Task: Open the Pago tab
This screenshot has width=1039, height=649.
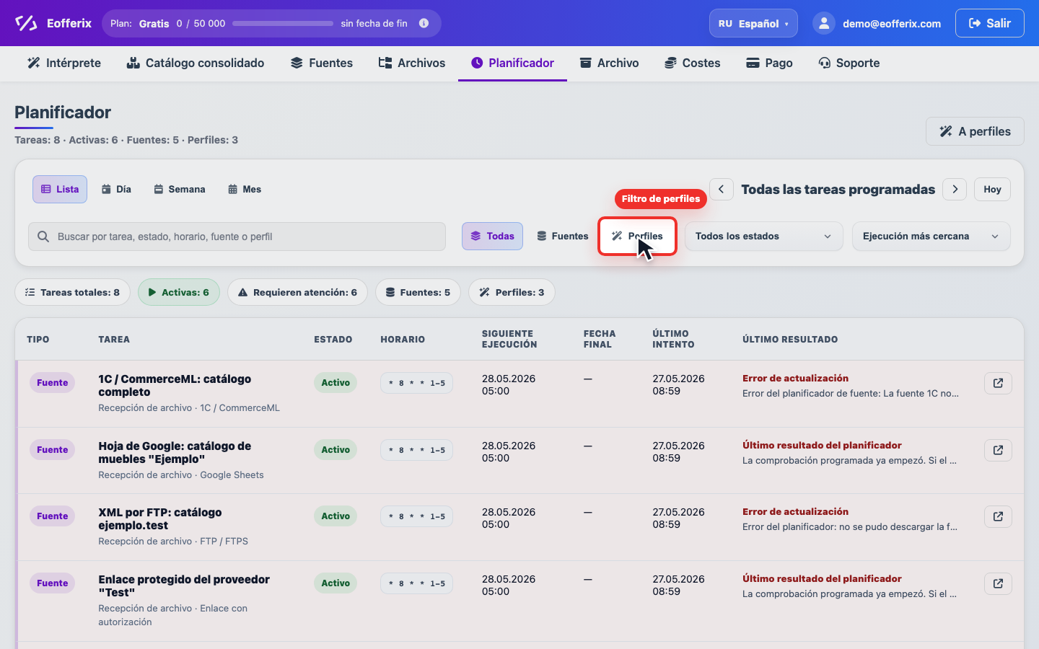Action: click(x=769, y=63)
